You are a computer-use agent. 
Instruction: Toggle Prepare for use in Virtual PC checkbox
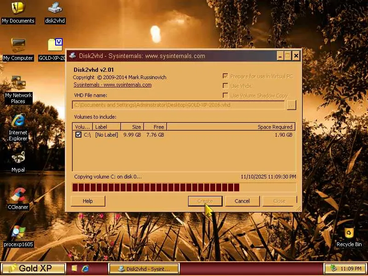225,76
